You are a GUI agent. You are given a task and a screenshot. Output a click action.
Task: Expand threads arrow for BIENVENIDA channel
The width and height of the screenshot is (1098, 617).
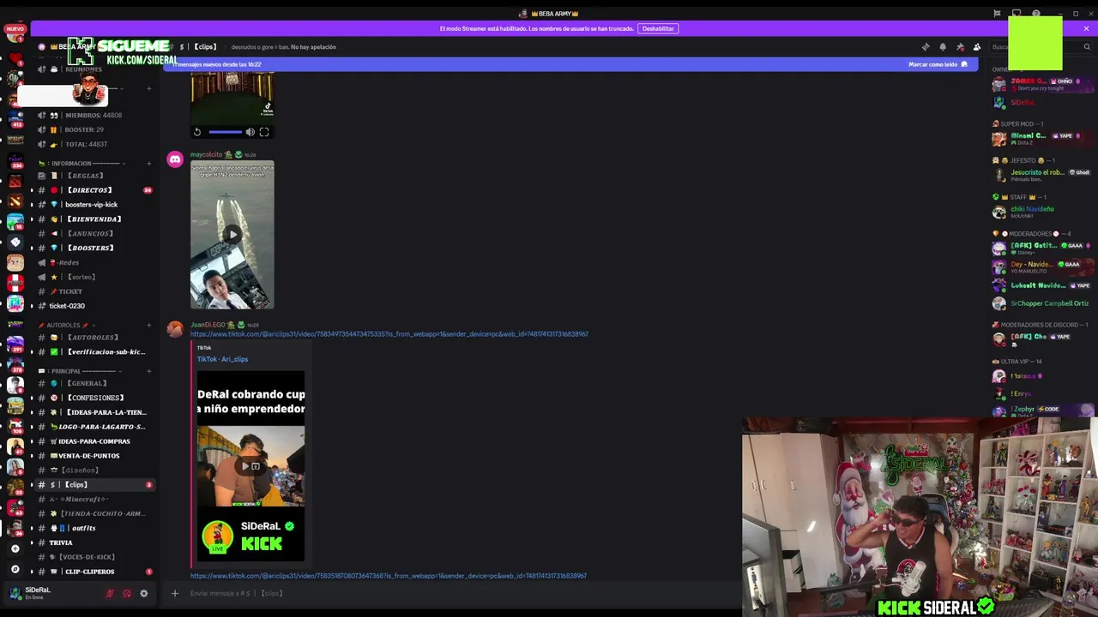coord(32,219)
